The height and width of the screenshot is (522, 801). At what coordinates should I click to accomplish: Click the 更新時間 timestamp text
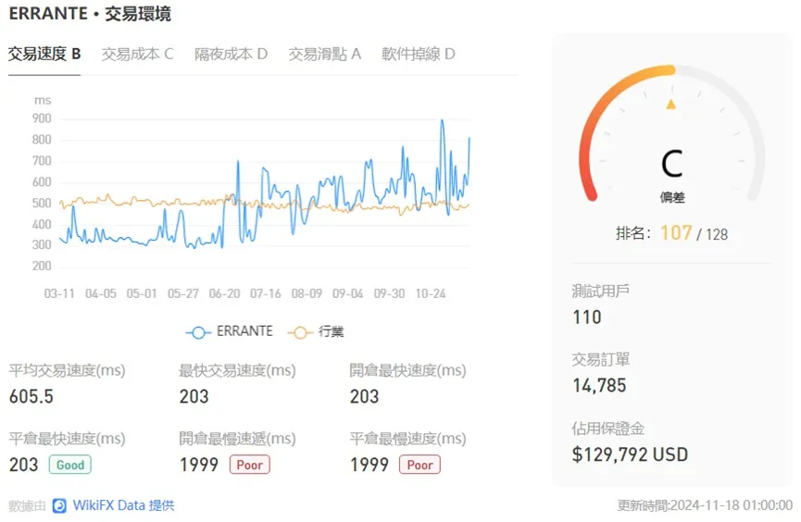click(705, 505)
